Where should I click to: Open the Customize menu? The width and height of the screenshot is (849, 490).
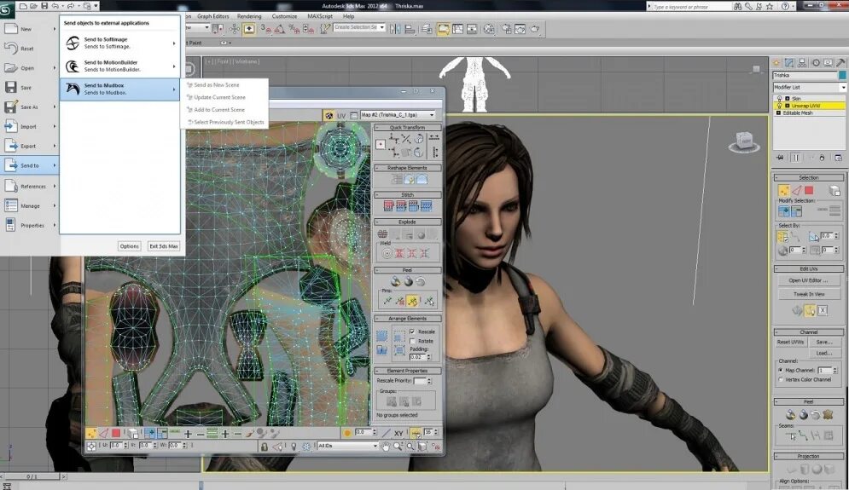pyautogui.click(x=284, y=16)
